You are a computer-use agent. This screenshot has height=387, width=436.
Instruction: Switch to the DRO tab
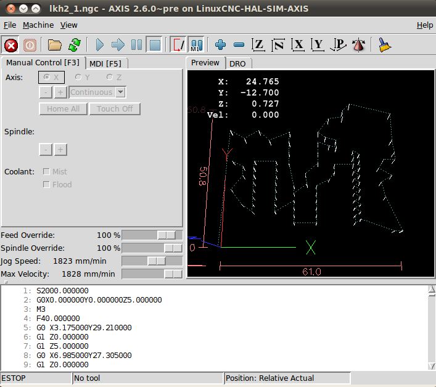click(x=237, y=63)
